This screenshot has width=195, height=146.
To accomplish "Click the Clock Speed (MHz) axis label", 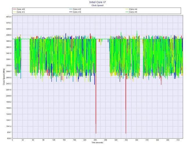I will [4, 77].
